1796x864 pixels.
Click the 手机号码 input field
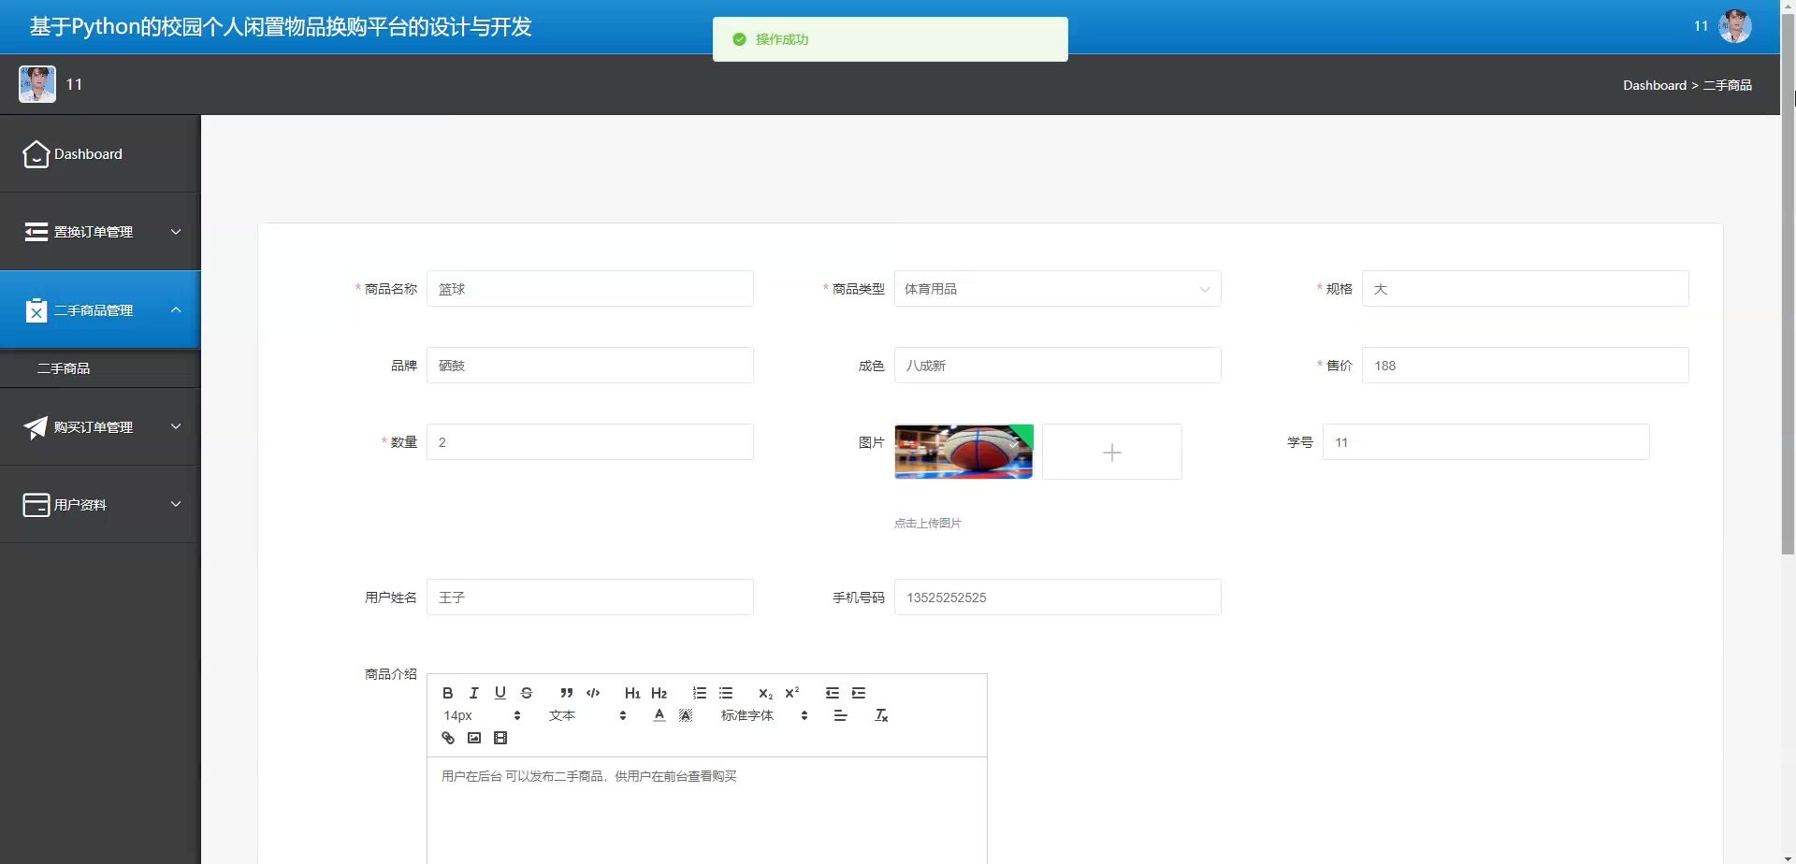point(1057,598)
